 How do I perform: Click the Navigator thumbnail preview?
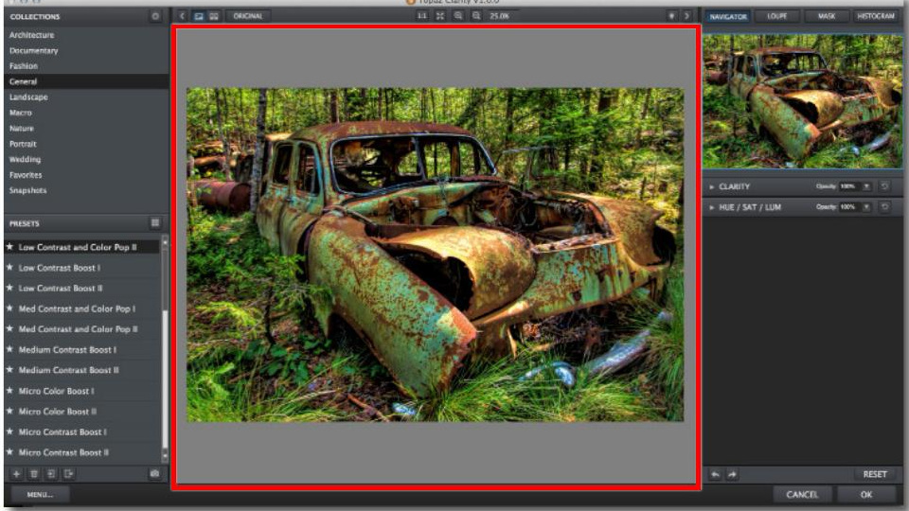802,101
